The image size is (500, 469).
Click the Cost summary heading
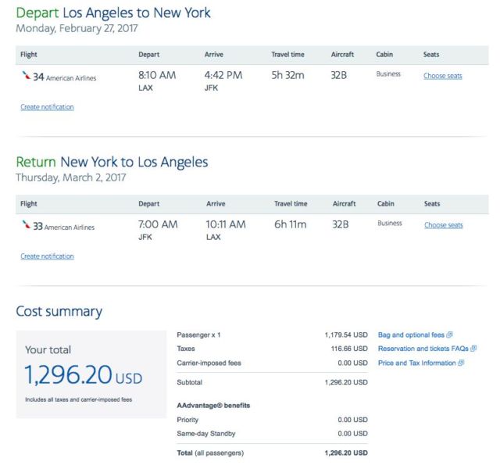[59, 312]
